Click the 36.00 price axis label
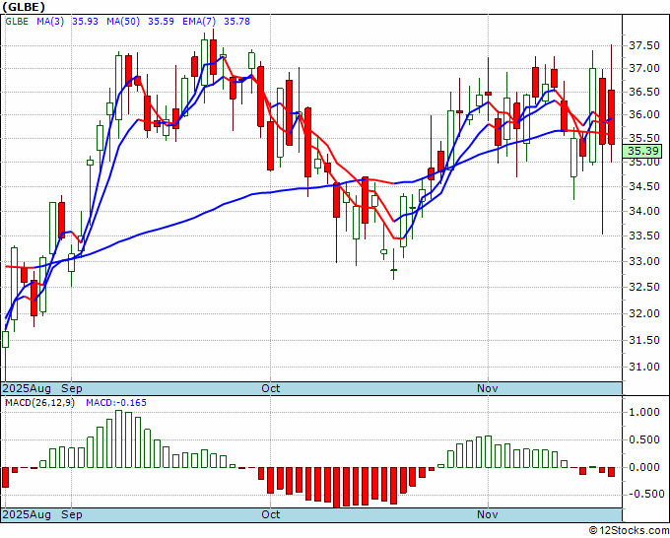 coord(644,114)
